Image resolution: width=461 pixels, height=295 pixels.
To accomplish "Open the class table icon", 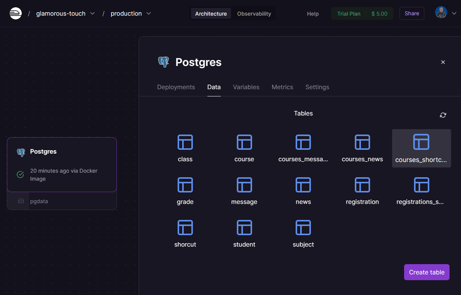I will pos(185,142).
